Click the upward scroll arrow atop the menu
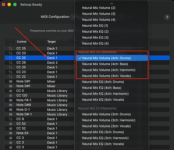This screenshot has width=174, height=150. click(x=112, y=4)
